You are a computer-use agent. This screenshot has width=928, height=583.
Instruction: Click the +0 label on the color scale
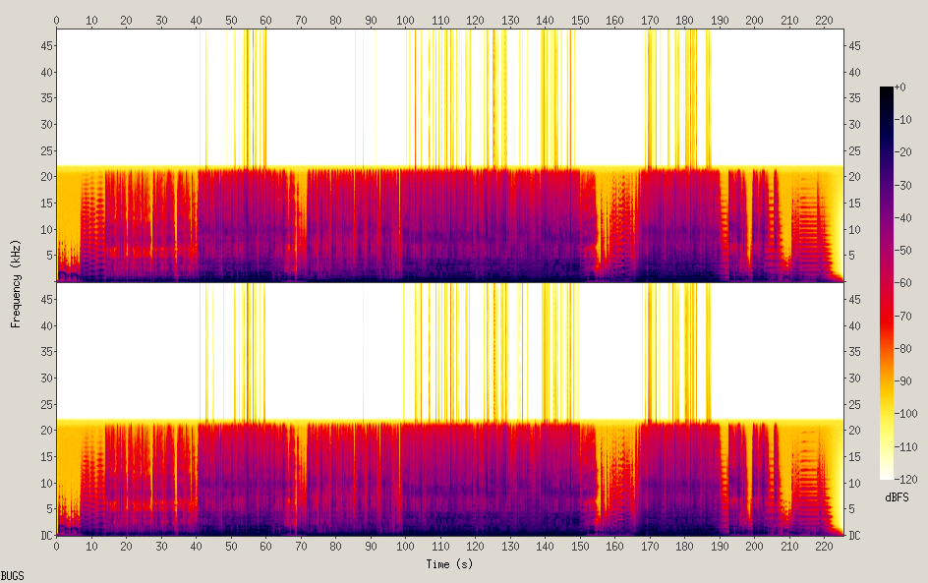pyautogui.click(x=911, y=87)
